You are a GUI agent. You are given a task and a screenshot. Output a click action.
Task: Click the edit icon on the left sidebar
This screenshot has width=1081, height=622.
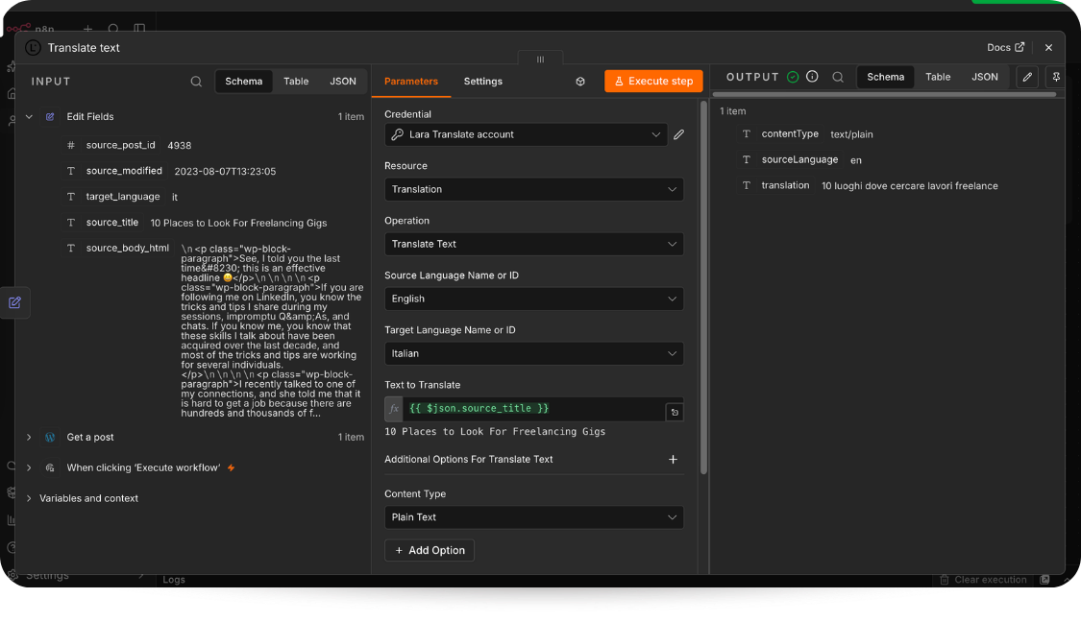pyautogui.click(x=14, y=303)
